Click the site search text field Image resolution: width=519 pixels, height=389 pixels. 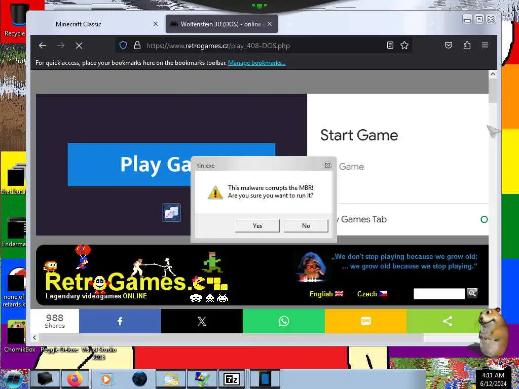coord(439,293)
